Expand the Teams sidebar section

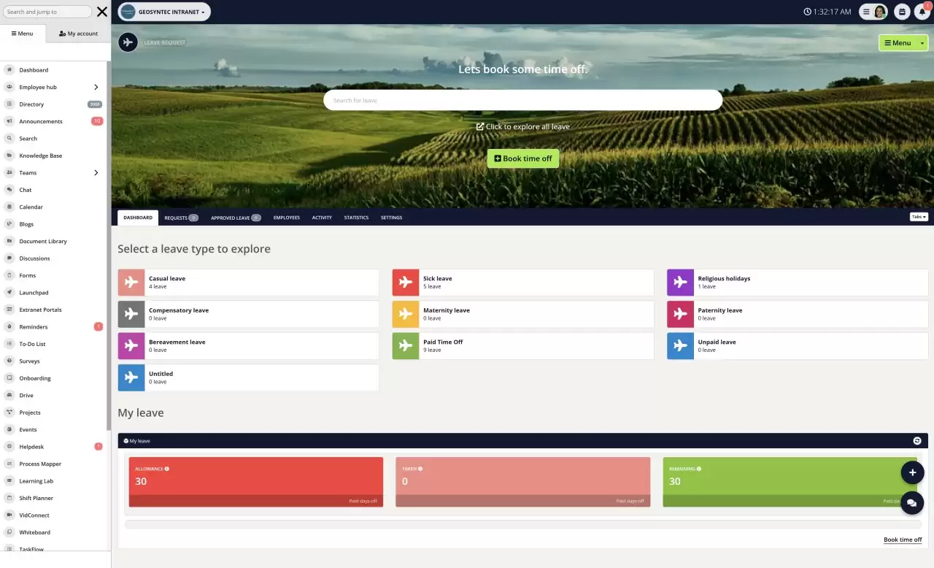pos(96,172)
